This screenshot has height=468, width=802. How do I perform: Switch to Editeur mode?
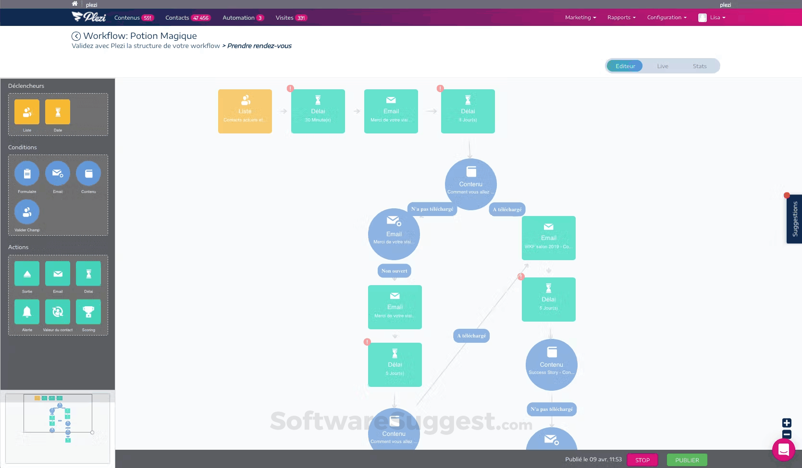(625, 66)
